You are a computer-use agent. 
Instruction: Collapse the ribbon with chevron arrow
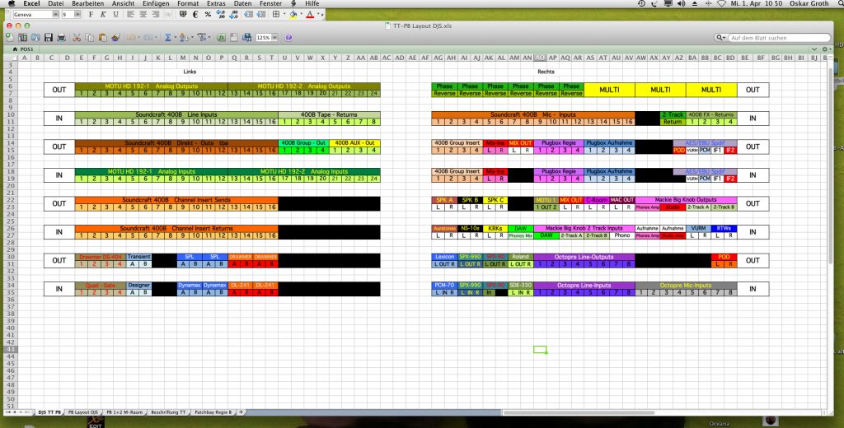tap(816, 49)
